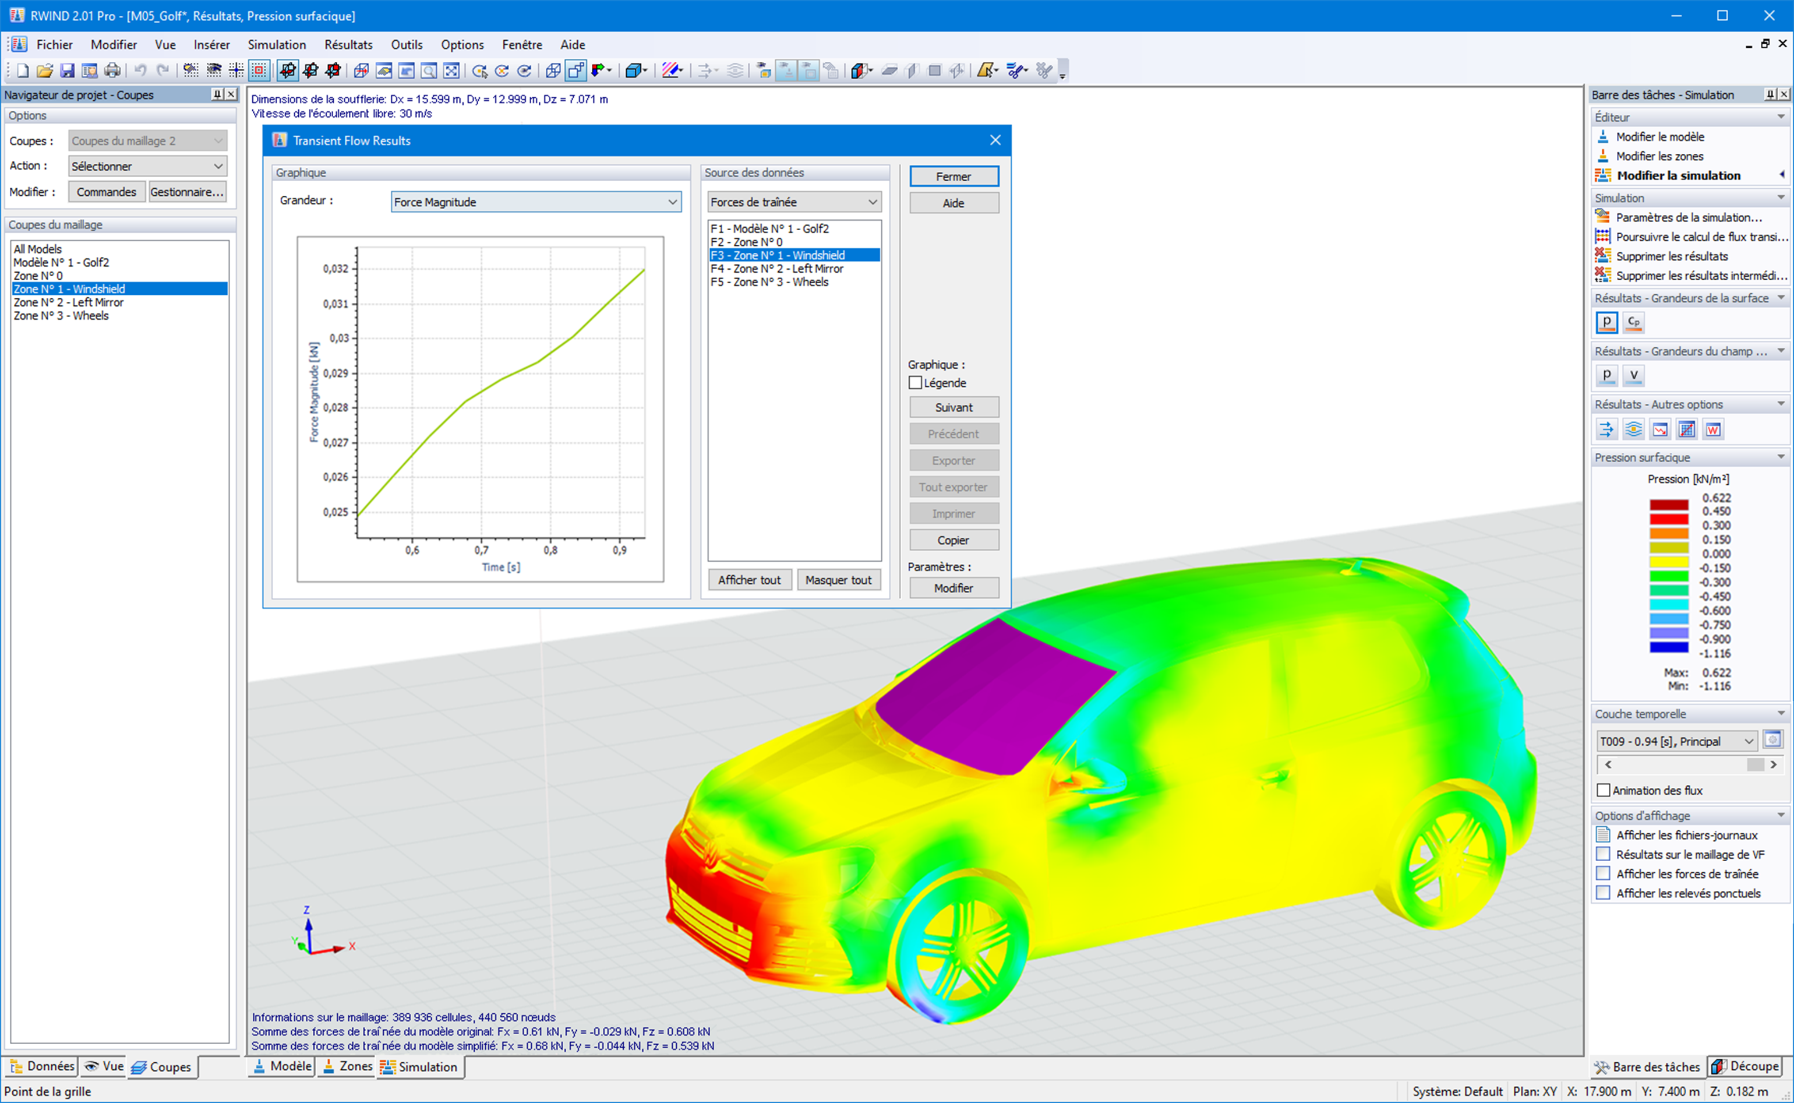Screen dimensions: 1794x1103
Task: Switch to the Zones tab
Action: click(x=348, y=1066)
